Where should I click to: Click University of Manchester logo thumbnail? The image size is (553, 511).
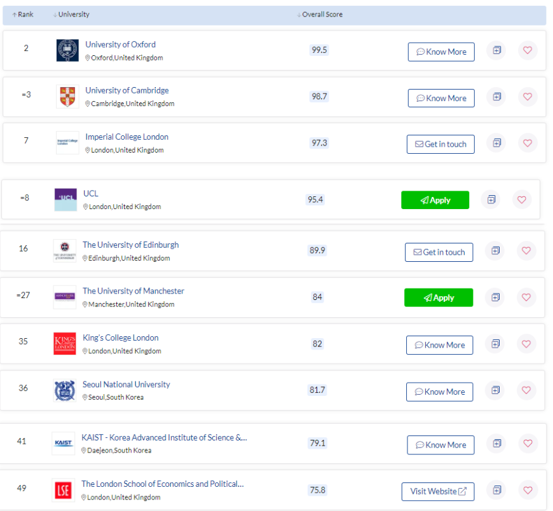click(65, 297)
